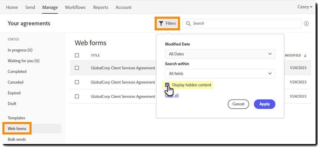This screenshot has width=318, height=147.
Task: Click the sort arrow next to Modified
Action: [x=305, y=56]
